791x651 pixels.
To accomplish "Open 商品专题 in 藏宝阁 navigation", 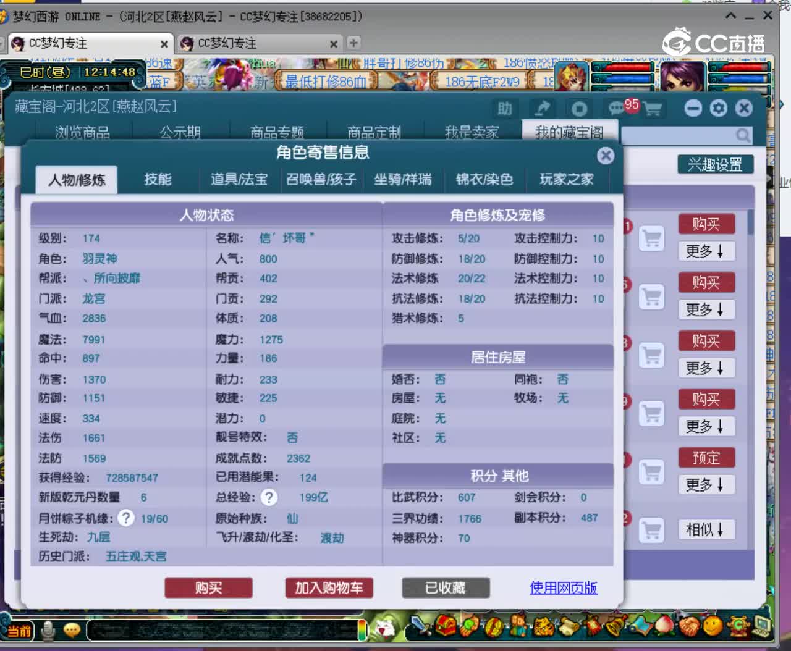I will (277, 132).
